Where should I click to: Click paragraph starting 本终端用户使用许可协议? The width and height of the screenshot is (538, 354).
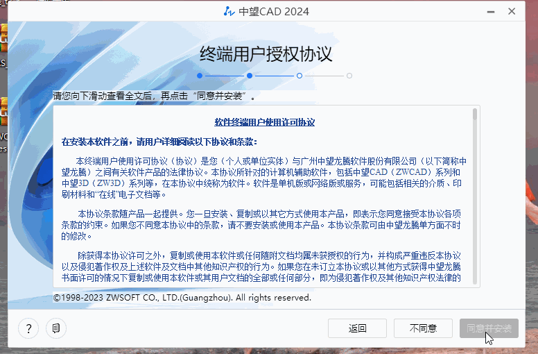264,178
